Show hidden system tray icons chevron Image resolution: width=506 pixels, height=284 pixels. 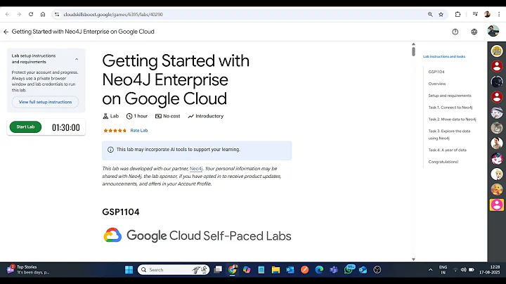[x=430, y=270]
